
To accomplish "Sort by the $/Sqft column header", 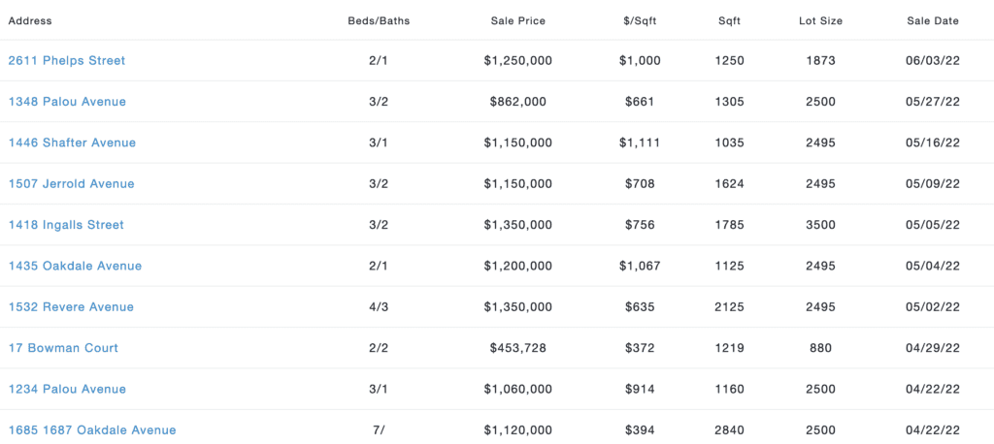I will [x=640, y=21].
